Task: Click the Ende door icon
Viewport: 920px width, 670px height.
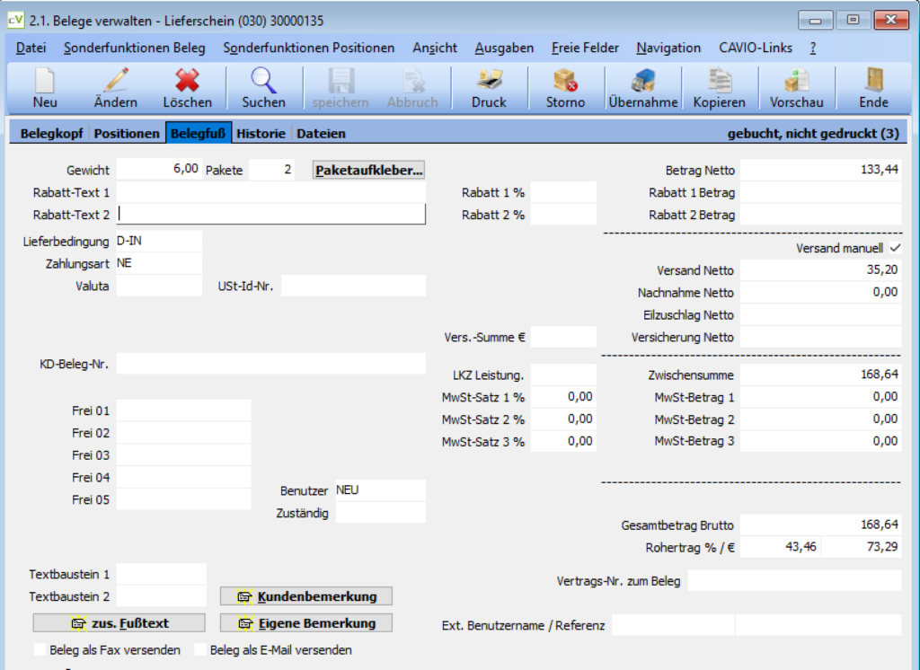Action: tap(873, 80)
